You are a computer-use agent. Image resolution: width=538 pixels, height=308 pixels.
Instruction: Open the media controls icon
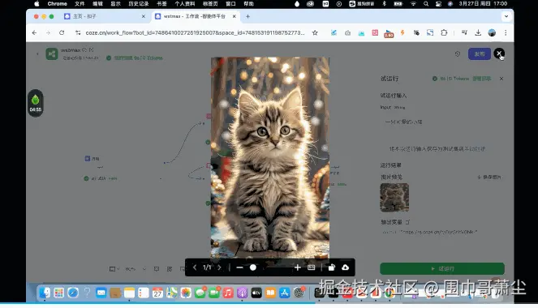tap(464, 33)
